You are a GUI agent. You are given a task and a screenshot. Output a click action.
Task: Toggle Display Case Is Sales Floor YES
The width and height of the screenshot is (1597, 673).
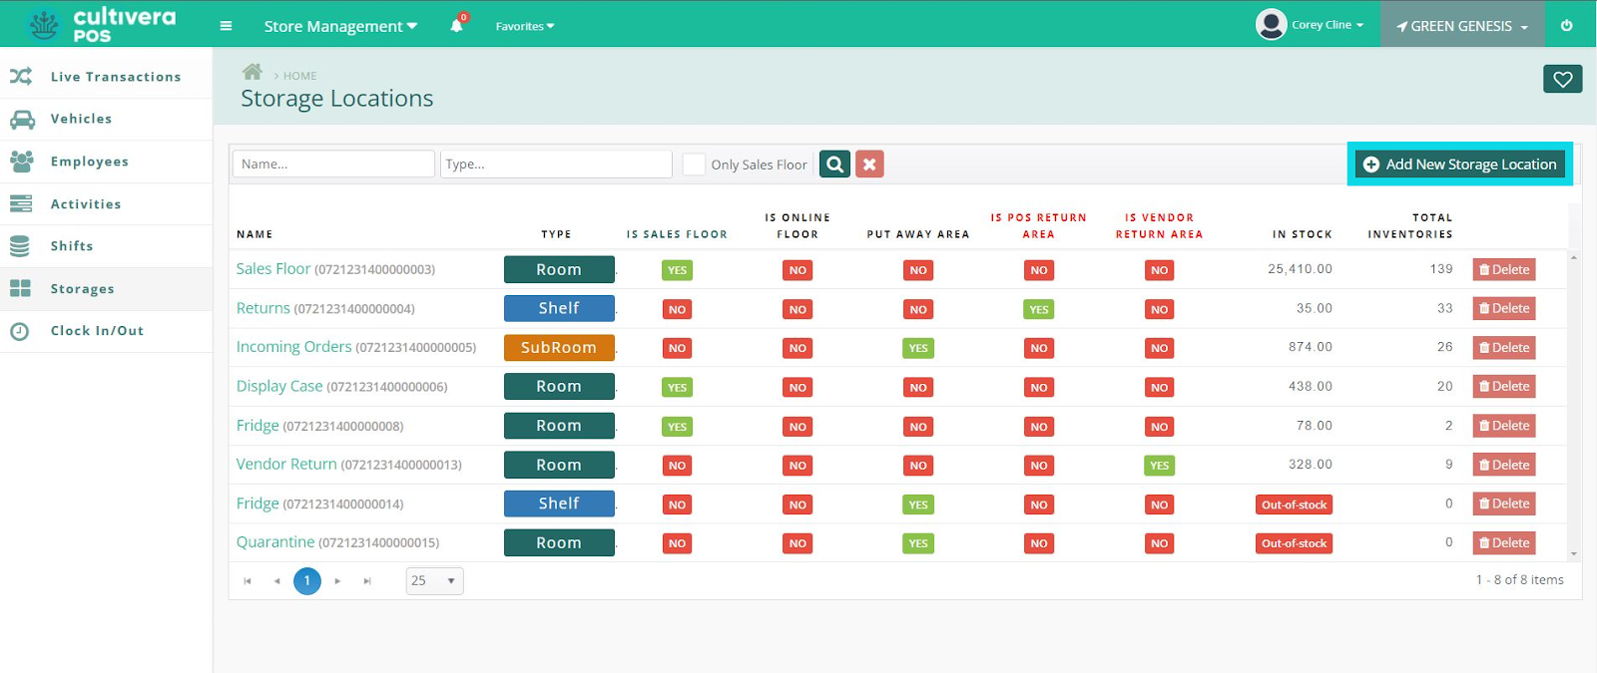[x=677, y=387]
